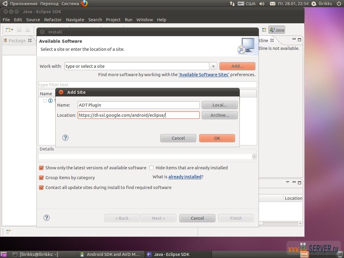Toggle show only latest versions checkbox
This screenshot has height=258, width=344.
click(x=41, y=168)
